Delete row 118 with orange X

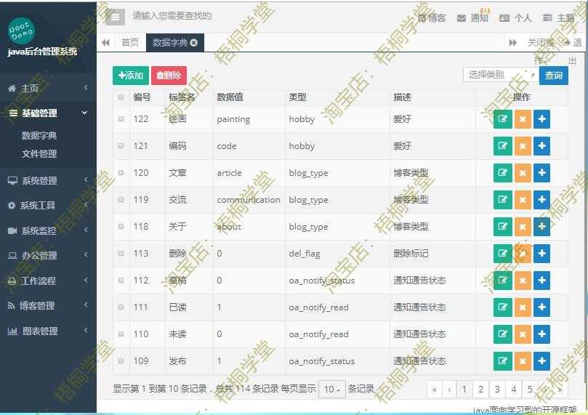(x=523, y=227)
